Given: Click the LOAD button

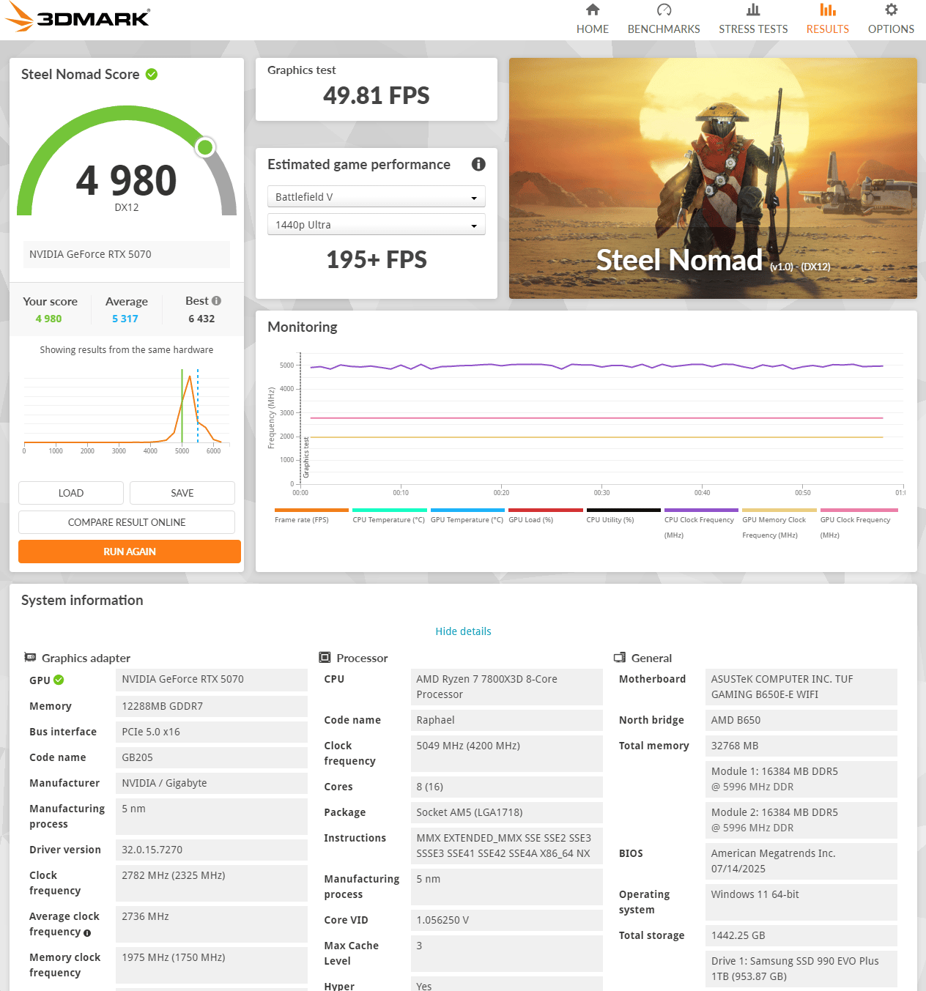Looking at the screenshot, I should pyautogui.click(x=71, y=493).
